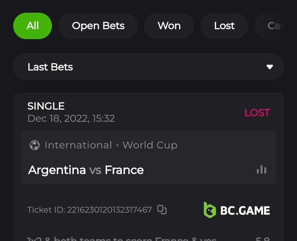Open the partially visible Cas tab
The image size is (297, 241).
275,26
